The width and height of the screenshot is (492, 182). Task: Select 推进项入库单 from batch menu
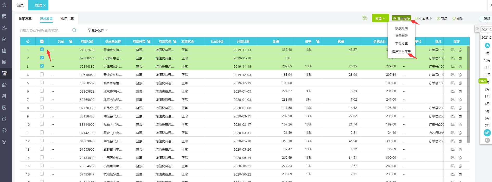point(401,51)
